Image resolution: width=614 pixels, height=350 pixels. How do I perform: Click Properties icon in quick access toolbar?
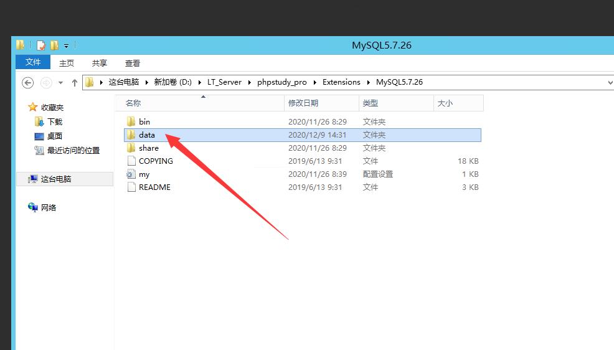pyautogui.click(x=41, y=45)
